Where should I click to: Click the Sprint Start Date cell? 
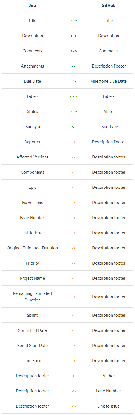(x=33, y=346)
